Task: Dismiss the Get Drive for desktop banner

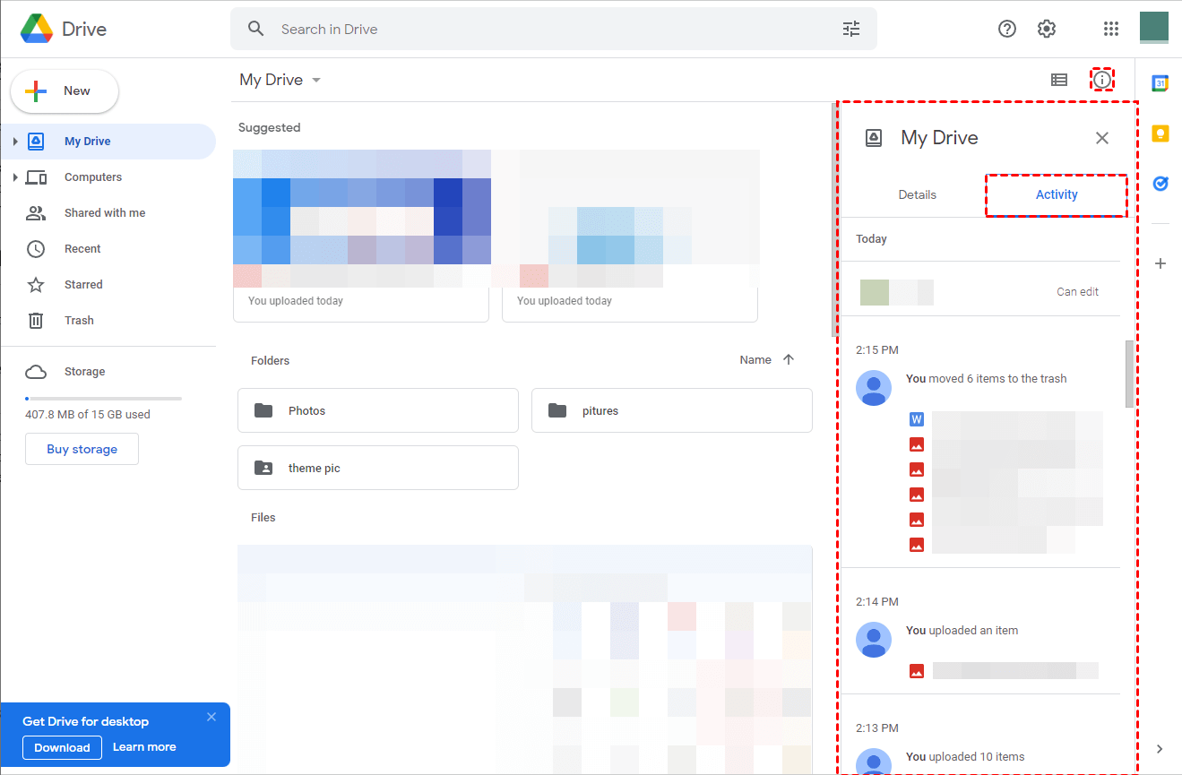Action: [x=211, y=717]
